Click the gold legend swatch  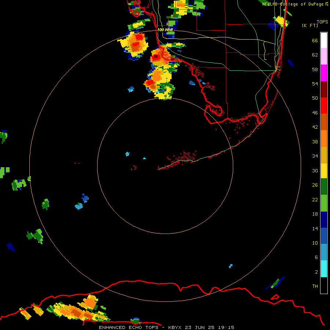pos(324,155)
